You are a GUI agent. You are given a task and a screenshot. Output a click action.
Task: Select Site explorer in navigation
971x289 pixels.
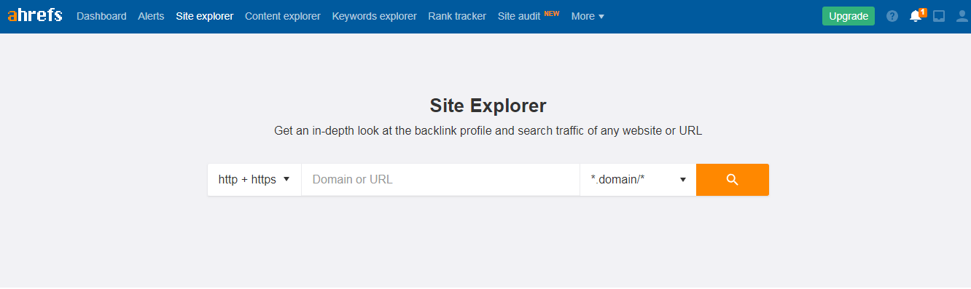click(x=205, y=16)
